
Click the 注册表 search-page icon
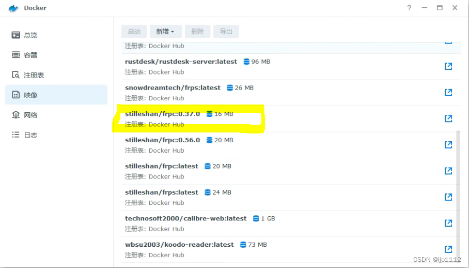tap(16, 75)
